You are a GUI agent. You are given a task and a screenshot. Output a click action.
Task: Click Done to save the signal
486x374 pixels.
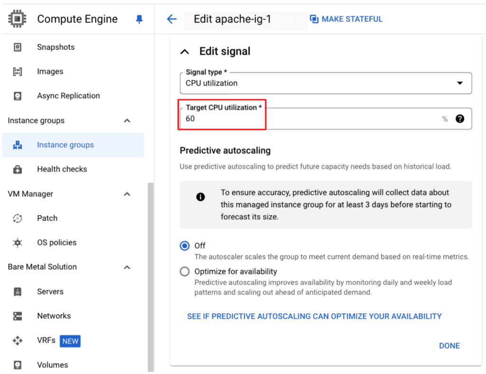point(449,346)
